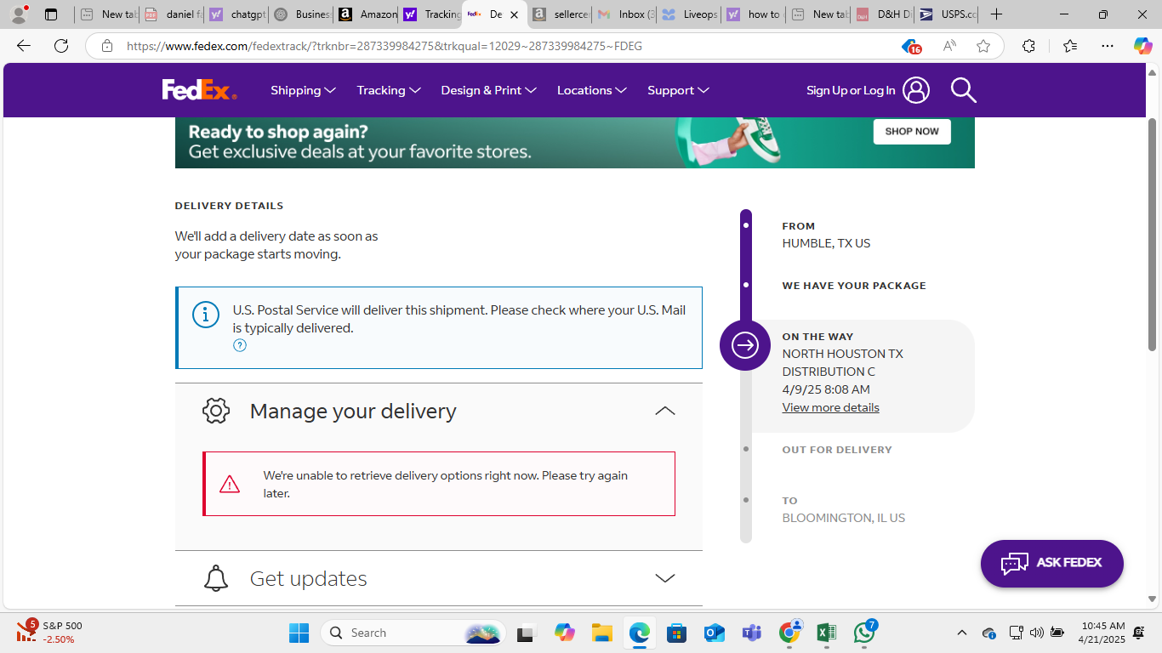This screenshot has width=1162, height=653.
Task: Collapse the Manage your delivery section
Action: coord(665,411)
